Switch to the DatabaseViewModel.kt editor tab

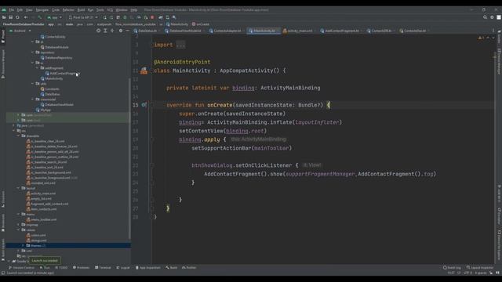tap(184, 31)
